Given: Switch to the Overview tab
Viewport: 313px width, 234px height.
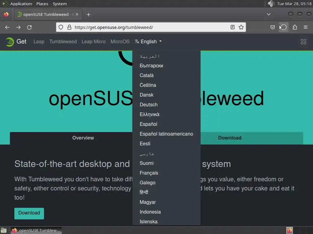Looking at the screenshot, I should pyautogui.click(x=83, y=138).
